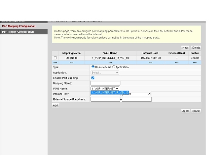Select the StorjNode mapping name in the table
Screen dimensions: 220x165
click(x=71, y=58)
